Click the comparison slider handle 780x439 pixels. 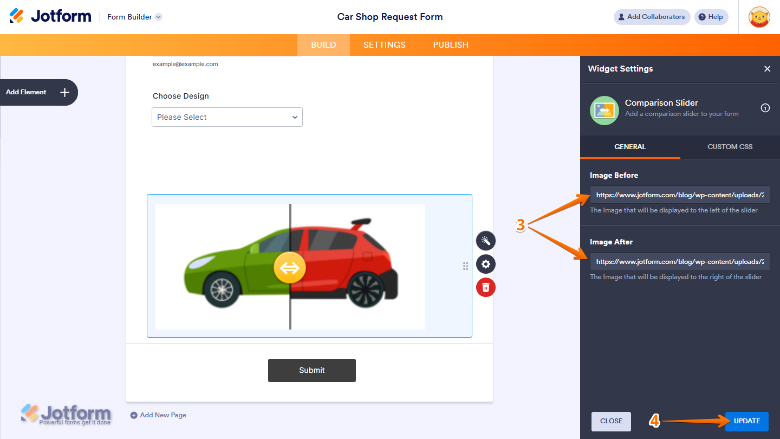(290, 268)
